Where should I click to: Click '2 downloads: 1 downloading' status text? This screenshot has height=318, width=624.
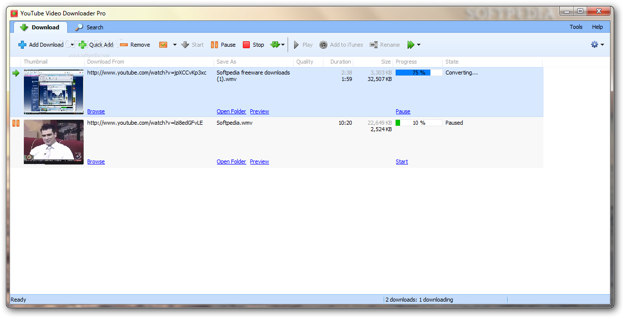(419, 300)
